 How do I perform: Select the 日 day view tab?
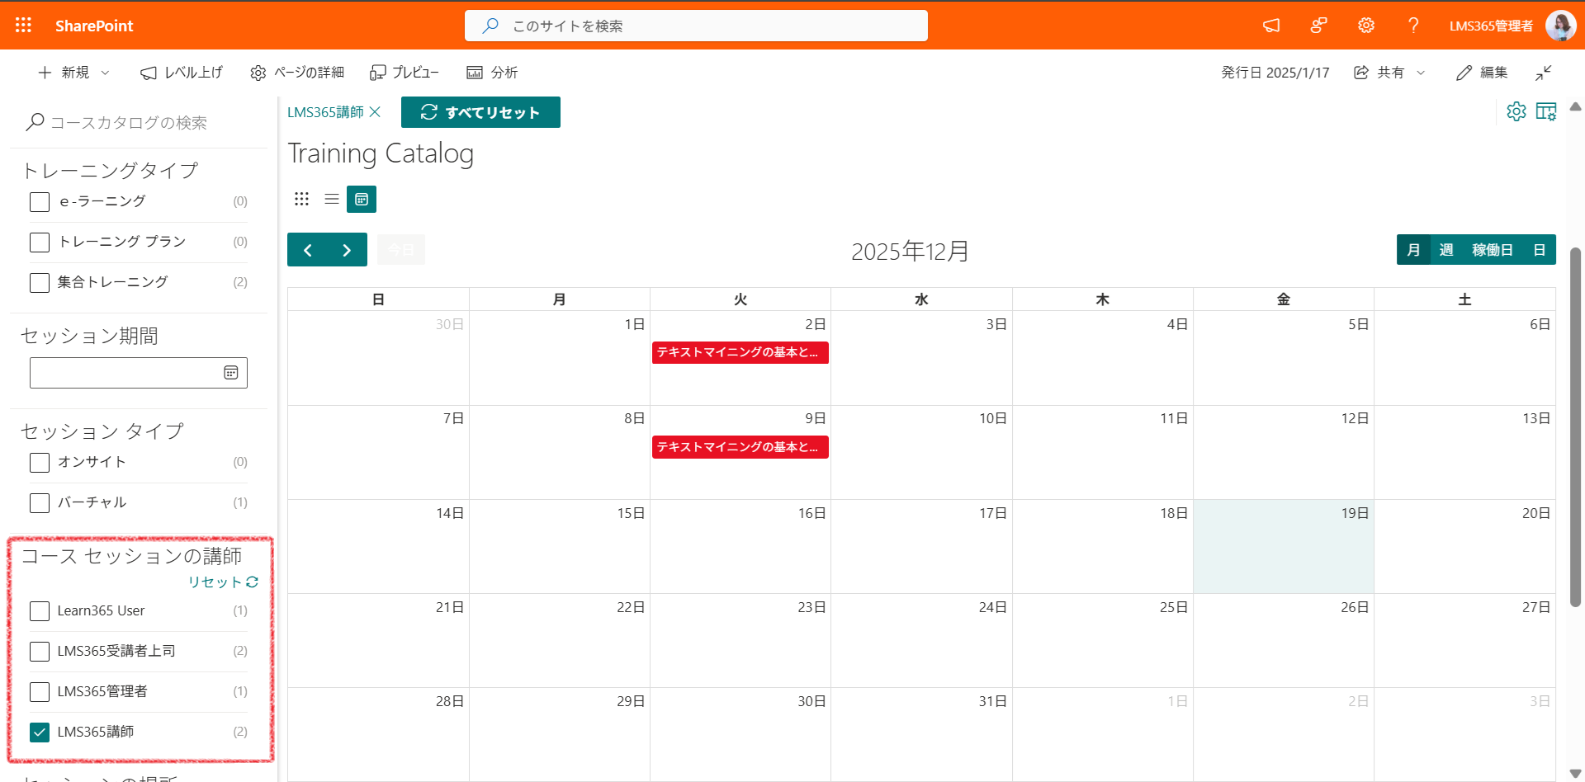click(1539, 250)
